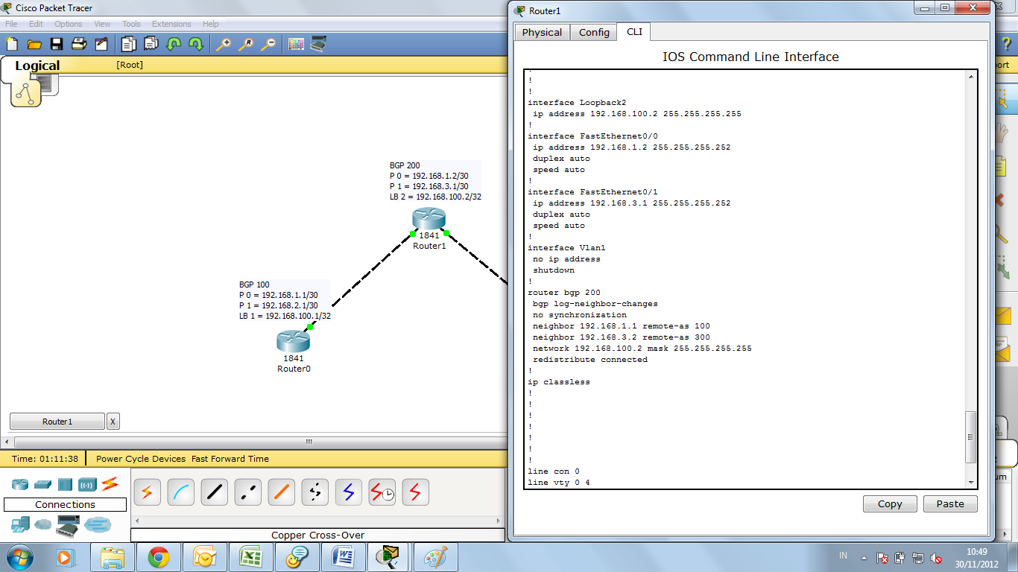Open Microsoft Excel from the taskbar
1018x572 pixels.
point(250,557)
